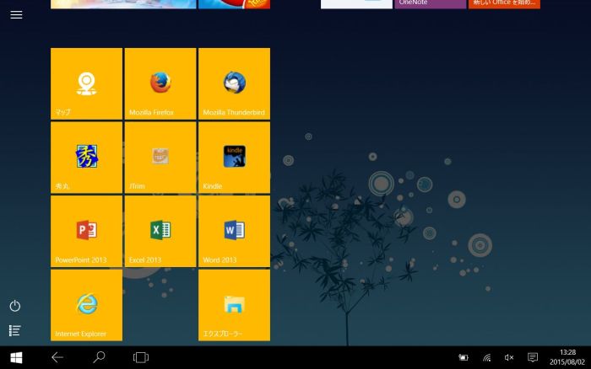The width and height of the screenshot is (591, 369).
Task: Open the Action Center notifications icon
Action: (x=532, y=357)
